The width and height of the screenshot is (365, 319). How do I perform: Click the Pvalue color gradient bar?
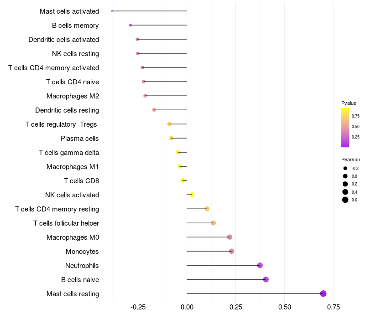point(345,128)
